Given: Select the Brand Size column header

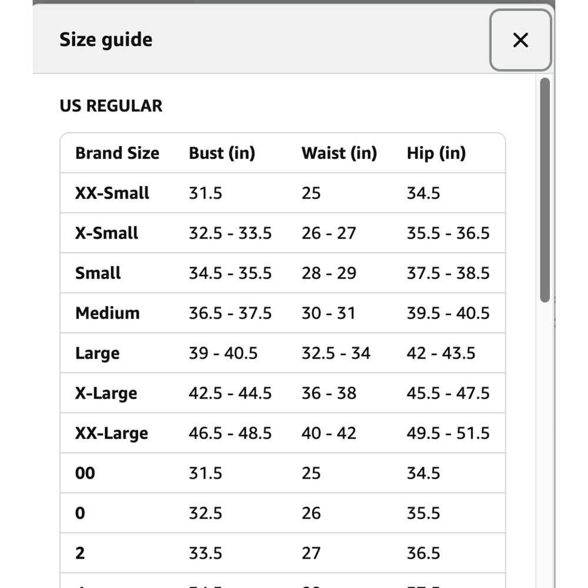Looking at the screenshot, I should coord(117,153).
